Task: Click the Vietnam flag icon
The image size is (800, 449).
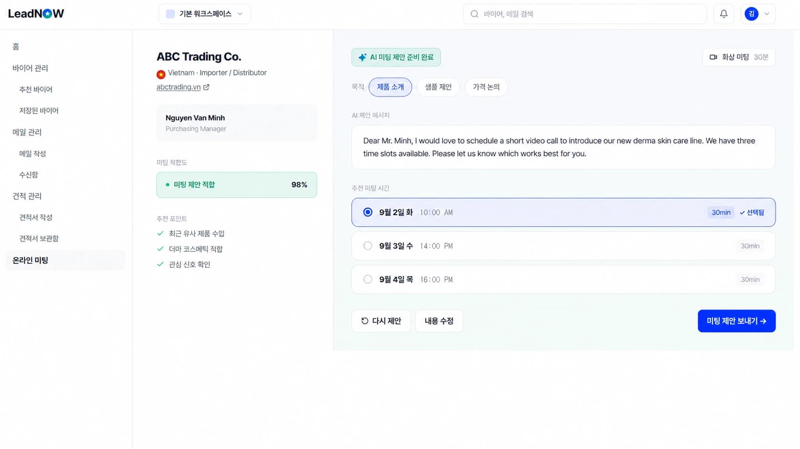Action: [161, 74]
